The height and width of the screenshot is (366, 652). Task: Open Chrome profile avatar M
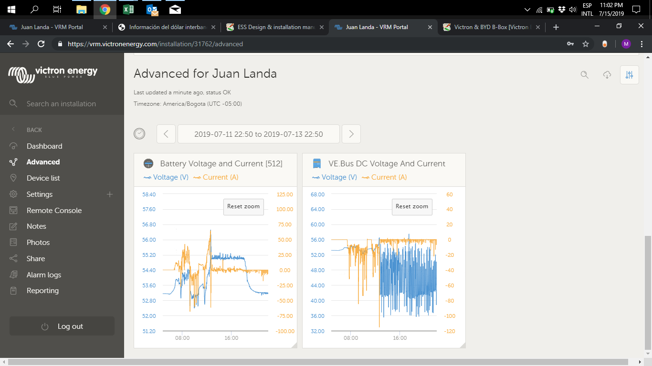point(626,44)
